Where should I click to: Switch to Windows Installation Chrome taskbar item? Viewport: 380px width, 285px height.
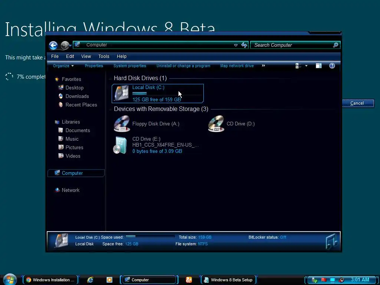click(x=50, y=280)
